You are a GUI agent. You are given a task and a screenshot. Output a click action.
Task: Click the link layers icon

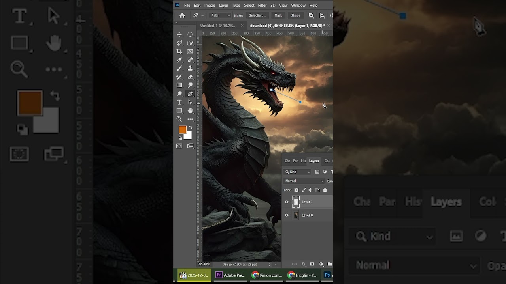click(295, 264)
